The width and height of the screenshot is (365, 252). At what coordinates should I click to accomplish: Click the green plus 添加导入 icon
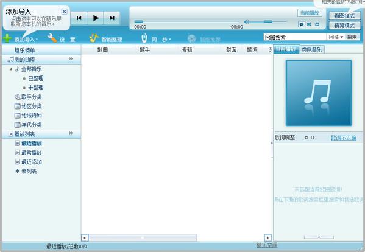pos(7,38)
